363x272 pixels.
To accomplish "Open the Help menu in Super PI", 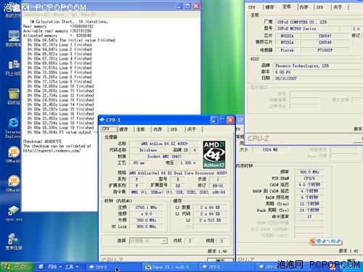I will click(89, 15).
